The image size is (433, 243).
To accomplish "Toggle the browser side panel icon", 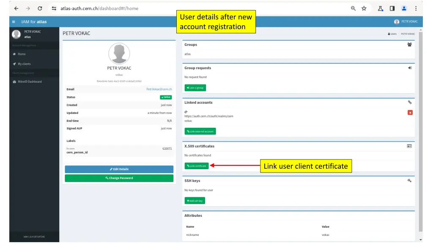I will coord(392,8).
